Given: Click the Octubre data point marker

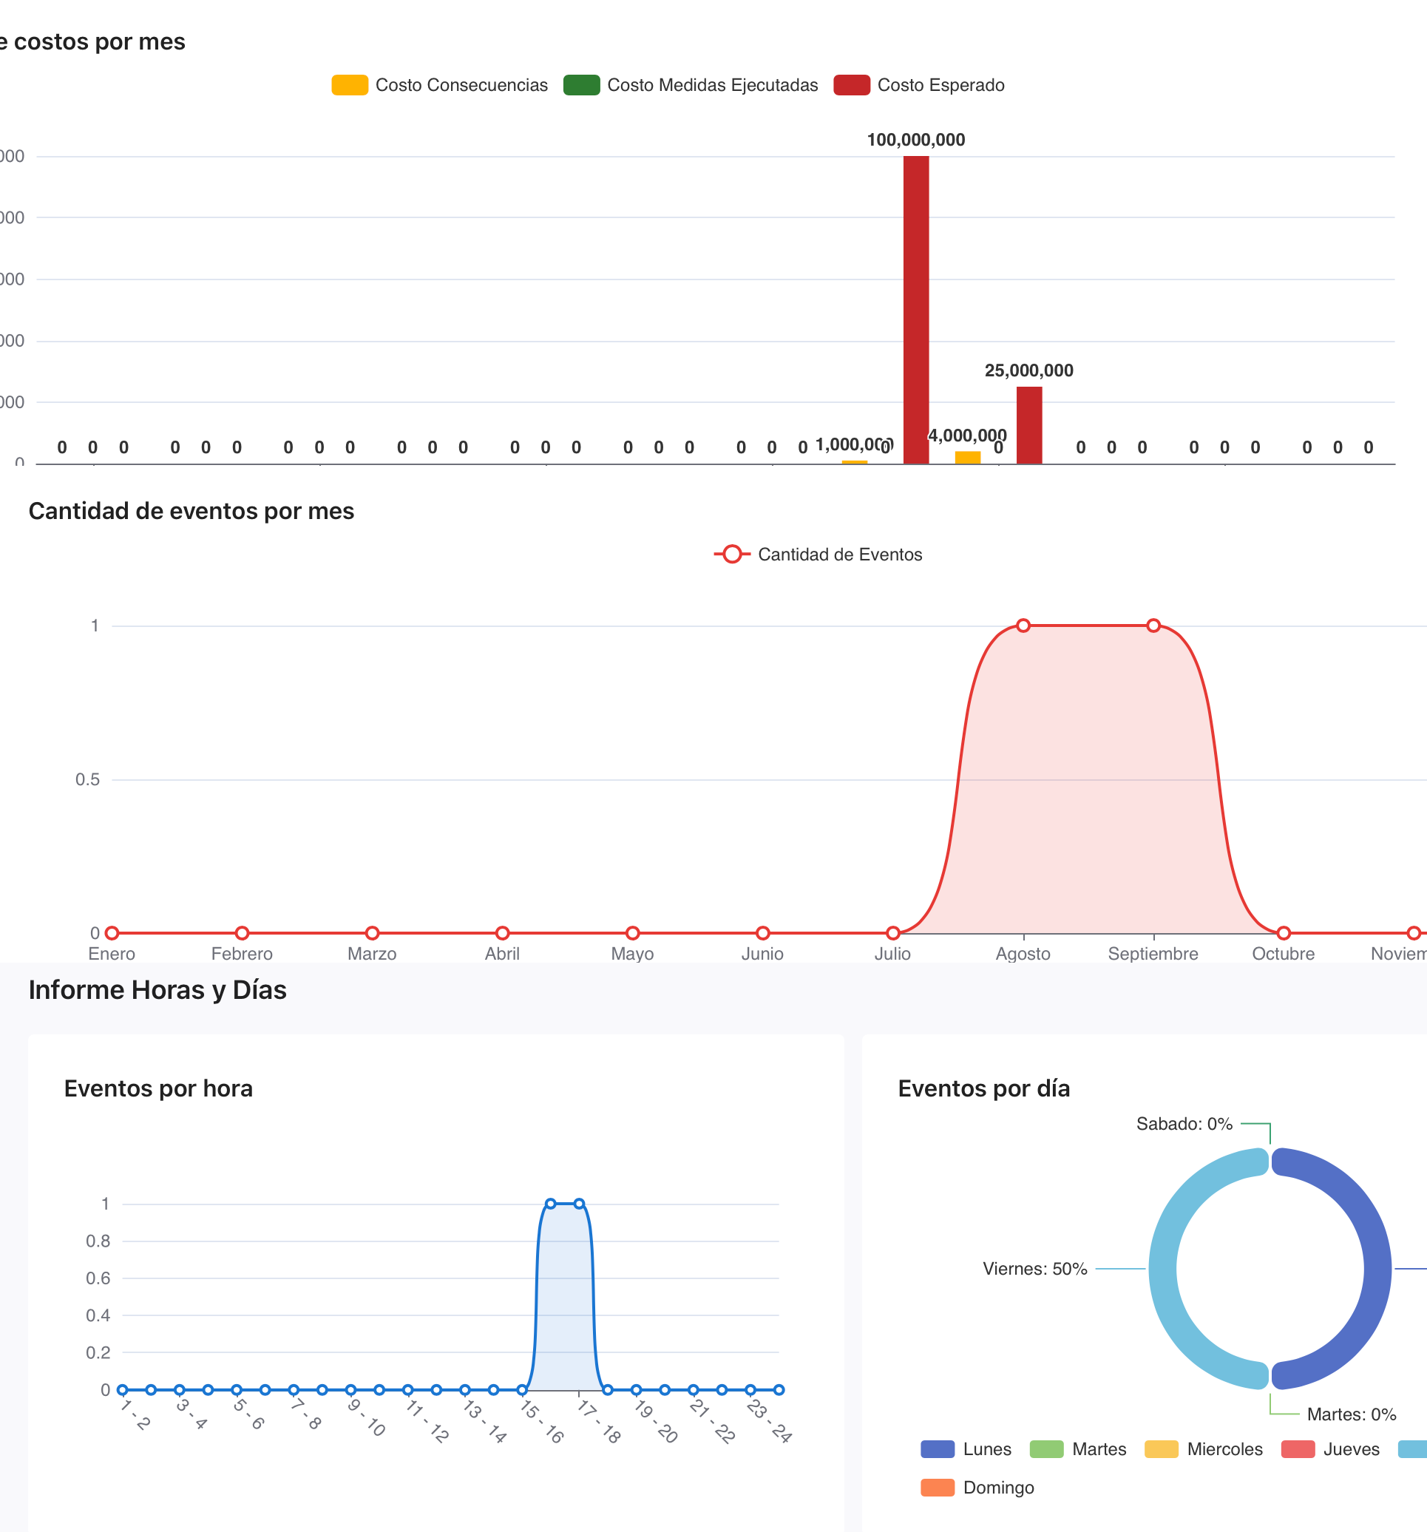Looking at the screenshot, I should [x=1283, y=932].
